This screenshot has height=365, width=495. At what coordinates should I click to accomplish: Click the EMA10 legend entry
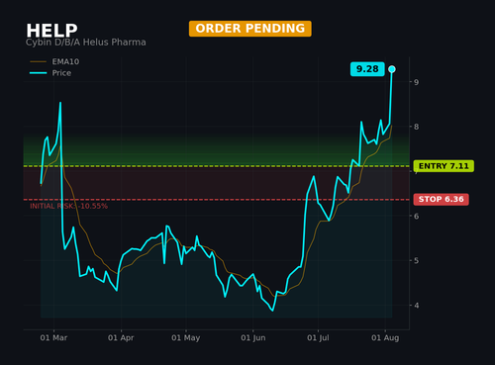click(x=54, y=61)
